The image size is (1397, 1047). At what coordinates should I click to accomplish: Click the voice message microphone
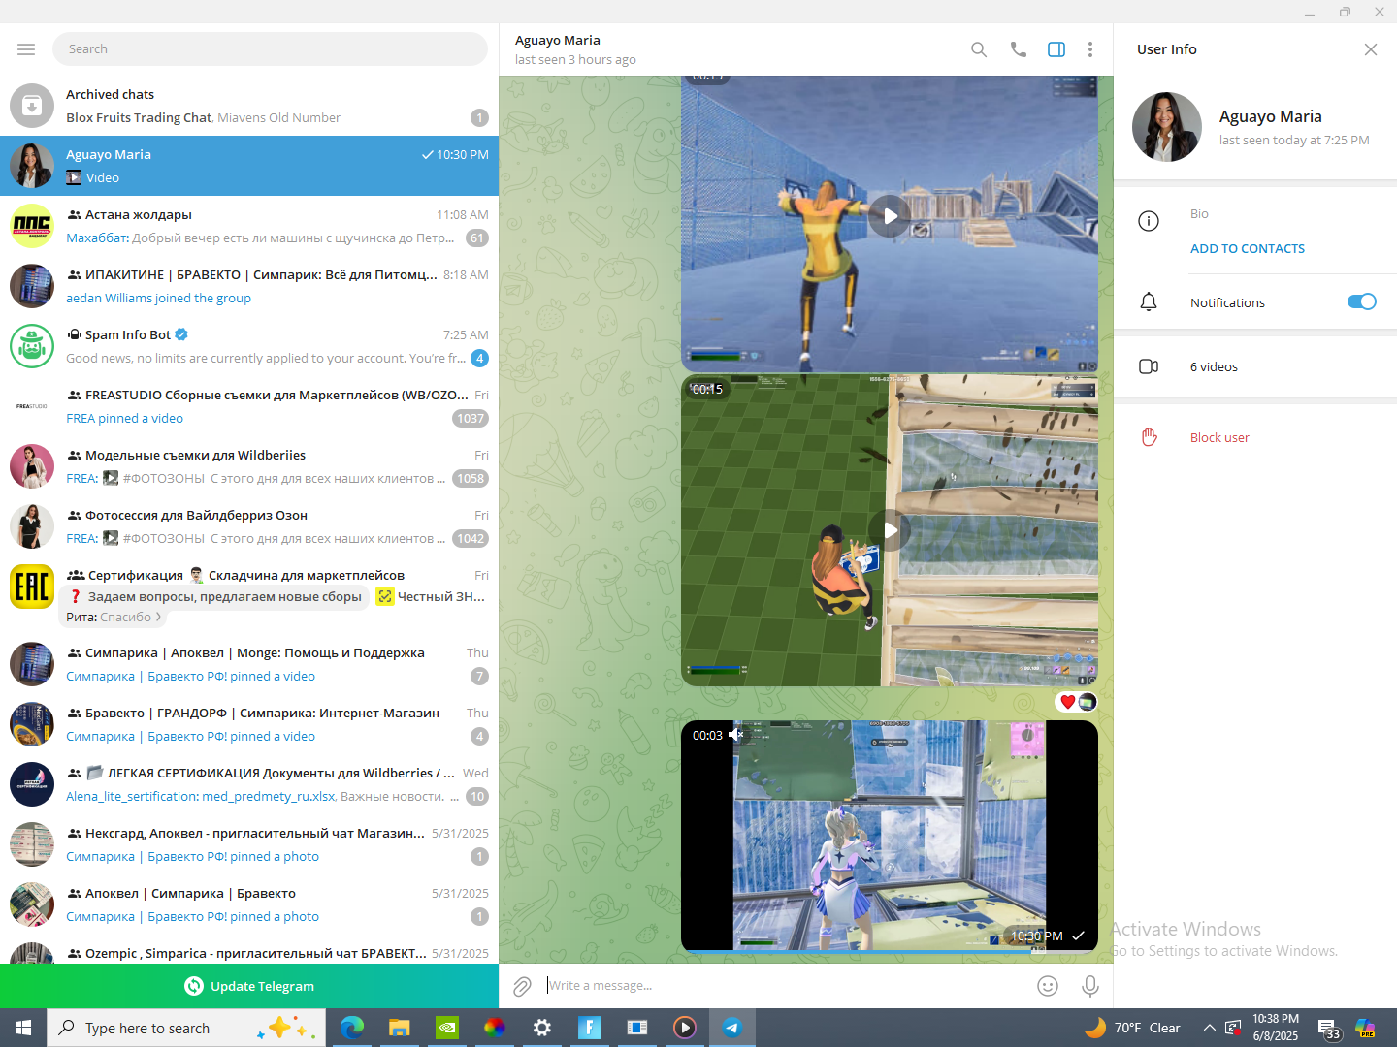[1090, 986]
